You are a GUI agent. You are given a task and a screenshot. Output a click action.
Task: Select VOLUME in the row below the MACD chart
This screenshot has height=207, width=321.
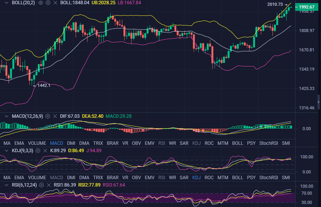(37, 143)
